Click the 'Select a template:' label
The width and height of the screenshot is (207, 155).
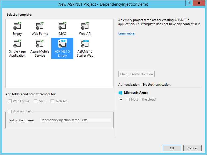click(x=19, y=15)
